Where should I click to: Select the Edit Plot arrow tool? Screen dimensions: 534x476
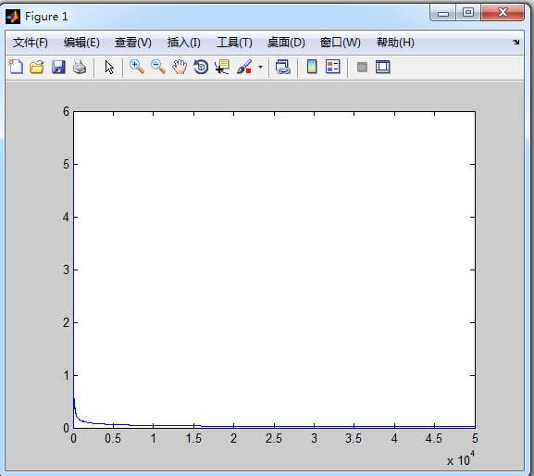tap(109, 67)
